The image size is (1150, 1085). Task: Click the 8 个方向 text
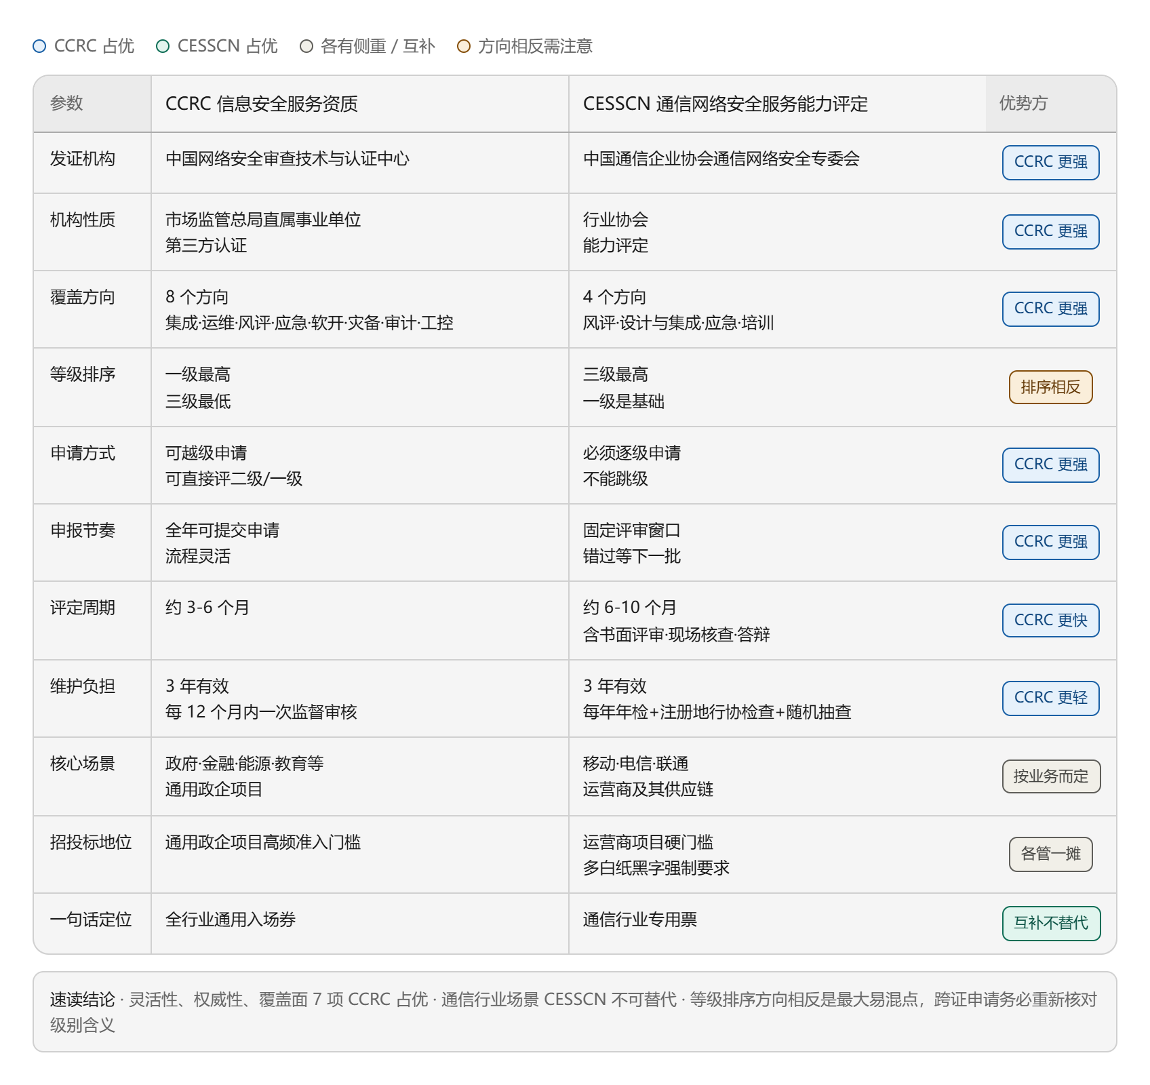[197, 297]
